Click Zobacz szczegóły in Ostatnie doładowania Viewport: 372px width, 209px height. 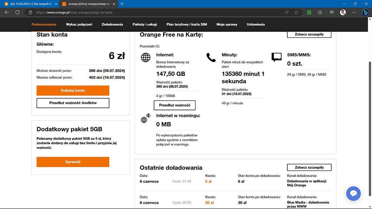309,167
